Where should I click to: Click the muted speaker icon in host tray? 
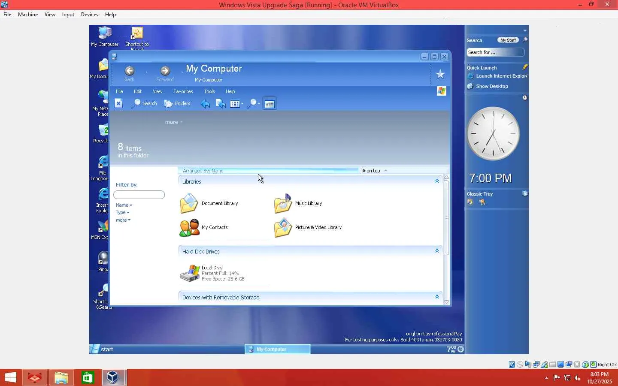pyautogui.click(x=578, y=378)
